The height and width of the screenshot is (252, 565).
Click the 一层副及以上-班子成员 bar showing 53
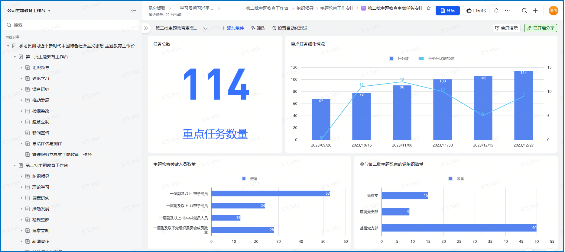pyautogui.click(x=271, y=193)
